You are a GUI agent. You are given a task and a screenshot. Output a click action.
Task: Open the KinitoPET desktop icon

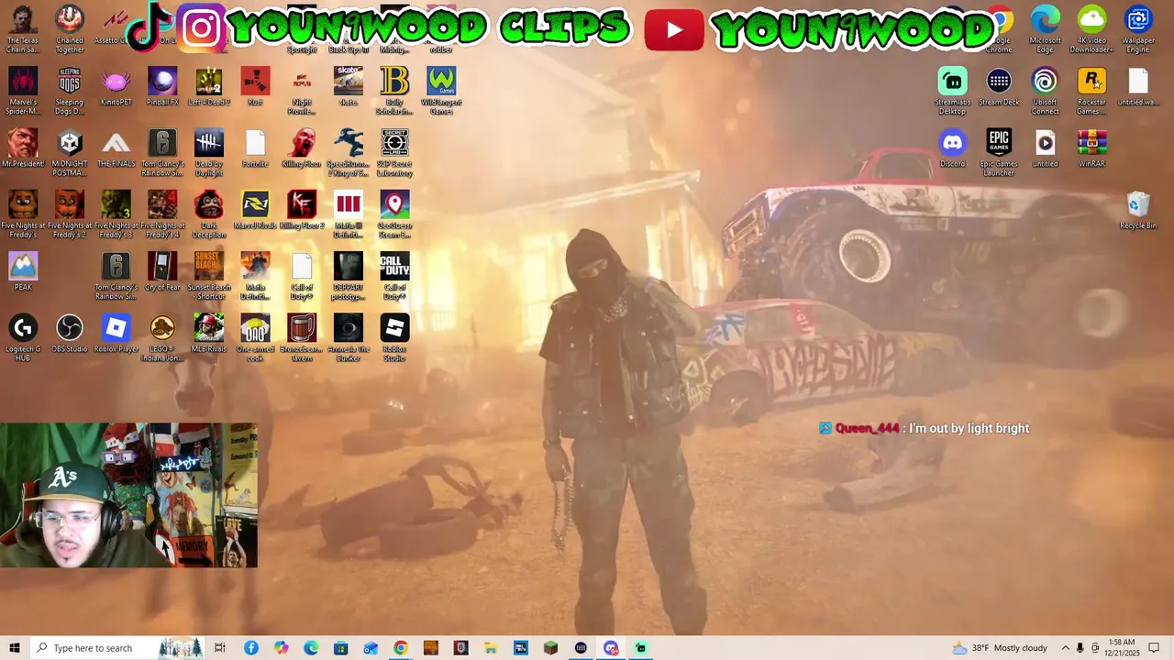pos(116,87)
